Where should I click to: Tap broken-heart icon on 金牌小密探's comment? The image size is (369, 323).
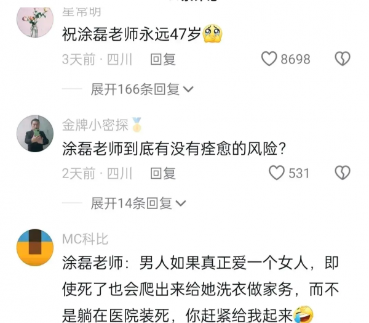343,173
